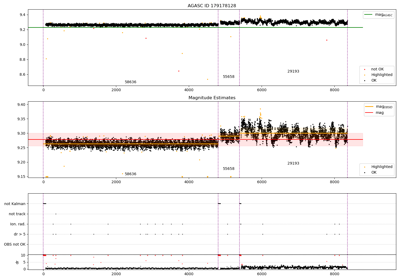Click the 'dr' y-axis label in bottom plot
Screen dimensions: 400x280
pos(17,262)
